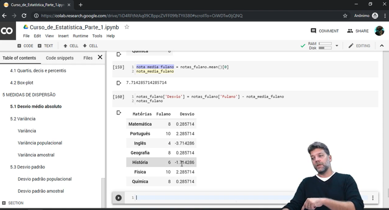Switch mode via EDITING pencil button
The height and width of the screenshot is (210, 389).
pos(359,46)
